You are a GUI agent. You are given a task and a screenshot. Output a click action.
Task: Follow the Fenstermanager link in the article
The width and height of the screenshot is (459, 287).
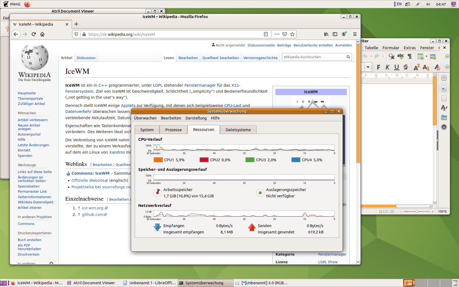click(x=200, y=85)
